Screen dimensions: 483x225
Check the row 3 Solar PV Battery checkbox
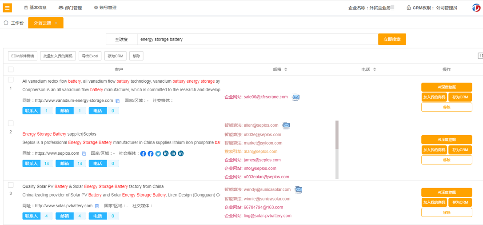point(11,185)
